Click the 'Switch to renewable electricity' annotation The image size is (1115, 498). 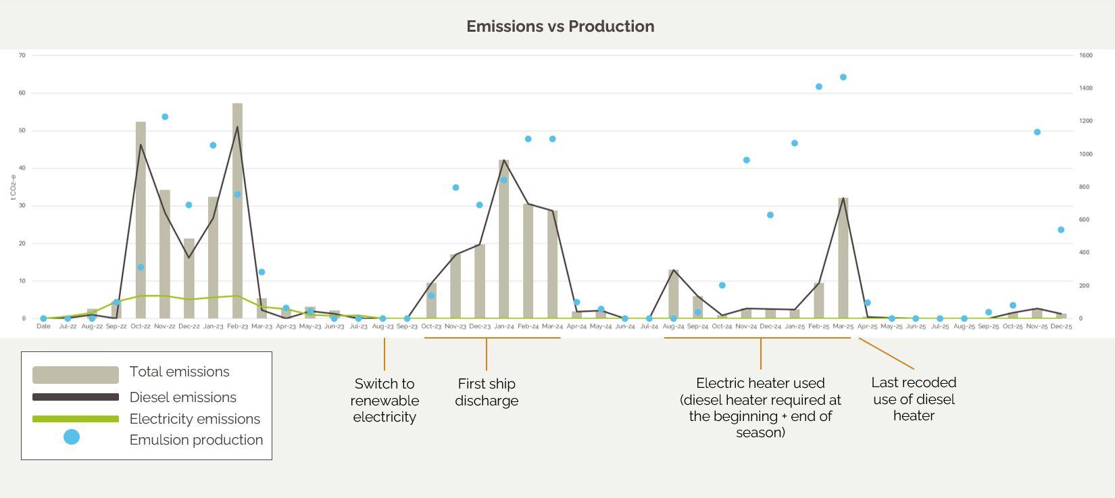coord(385,400)
